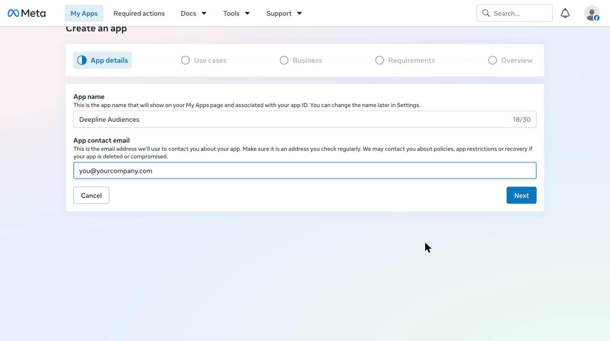
Task: Open the My Apps tab
Action: pos(84,13)
